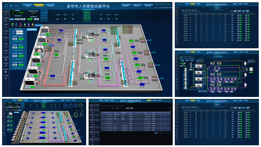Click the orange 检修 legend indicator
The image size is (261, 147).
pos(33,25)
